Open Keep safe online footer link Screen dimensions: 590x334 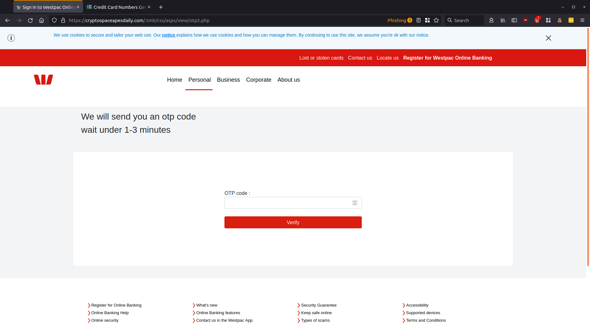tap(316, 313)
